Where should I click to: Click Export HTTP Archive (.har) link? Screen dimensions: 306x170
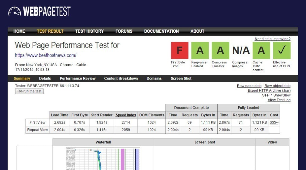(269, 91)
